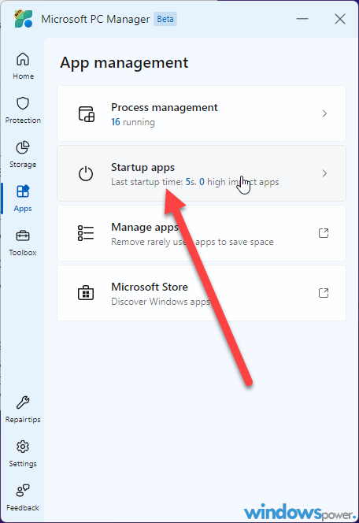The height and width of the screenshot is (523, 359).
Task: Close the PC Manager window
Action: [340, 19]
